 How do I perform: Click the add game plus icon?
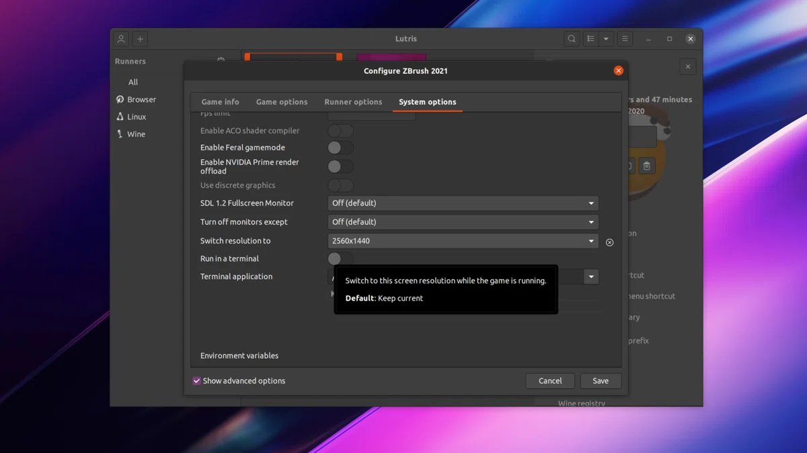click(x=140, y=39)
